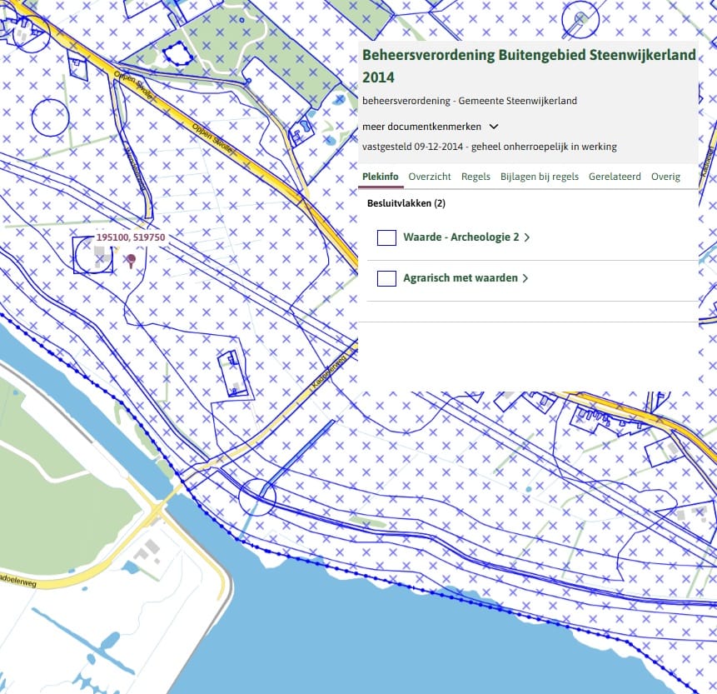This screenshot has height=694, width=717.
Task: Show the Gerelateerd tab
Action: click(x=615, y=177)
